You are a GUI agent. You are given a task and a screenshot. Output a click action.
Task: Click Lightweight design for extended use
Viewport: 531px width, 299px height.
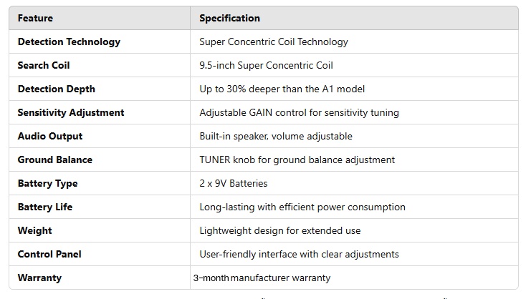click(280, 230)
